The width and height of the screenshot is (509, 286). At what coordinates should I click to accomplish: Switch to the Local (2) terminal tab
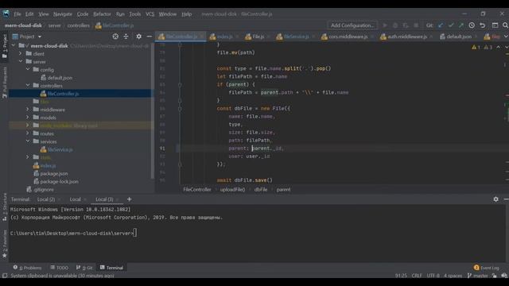(x=46, y=199)
